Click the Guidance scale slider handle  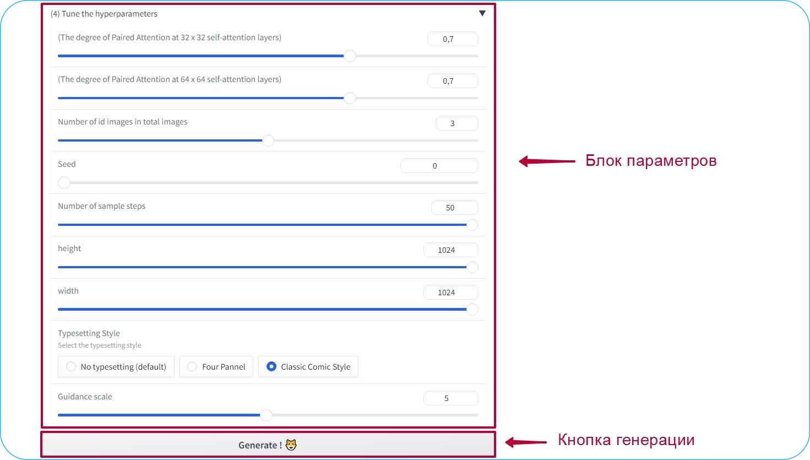point(266,415)
